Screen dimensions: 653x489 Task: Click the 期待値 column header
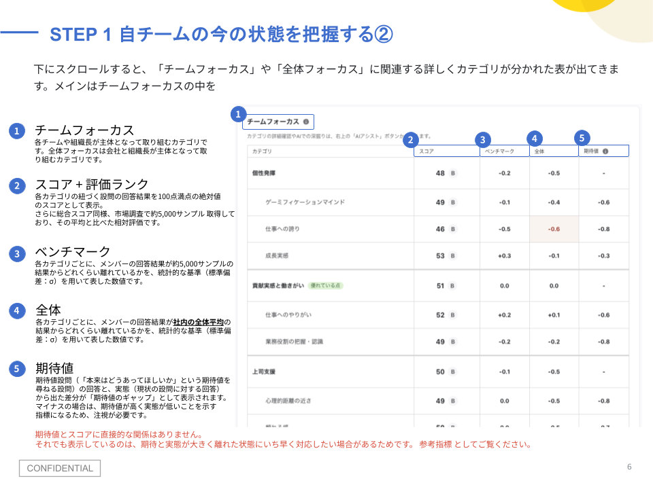[x=603, y=151]
